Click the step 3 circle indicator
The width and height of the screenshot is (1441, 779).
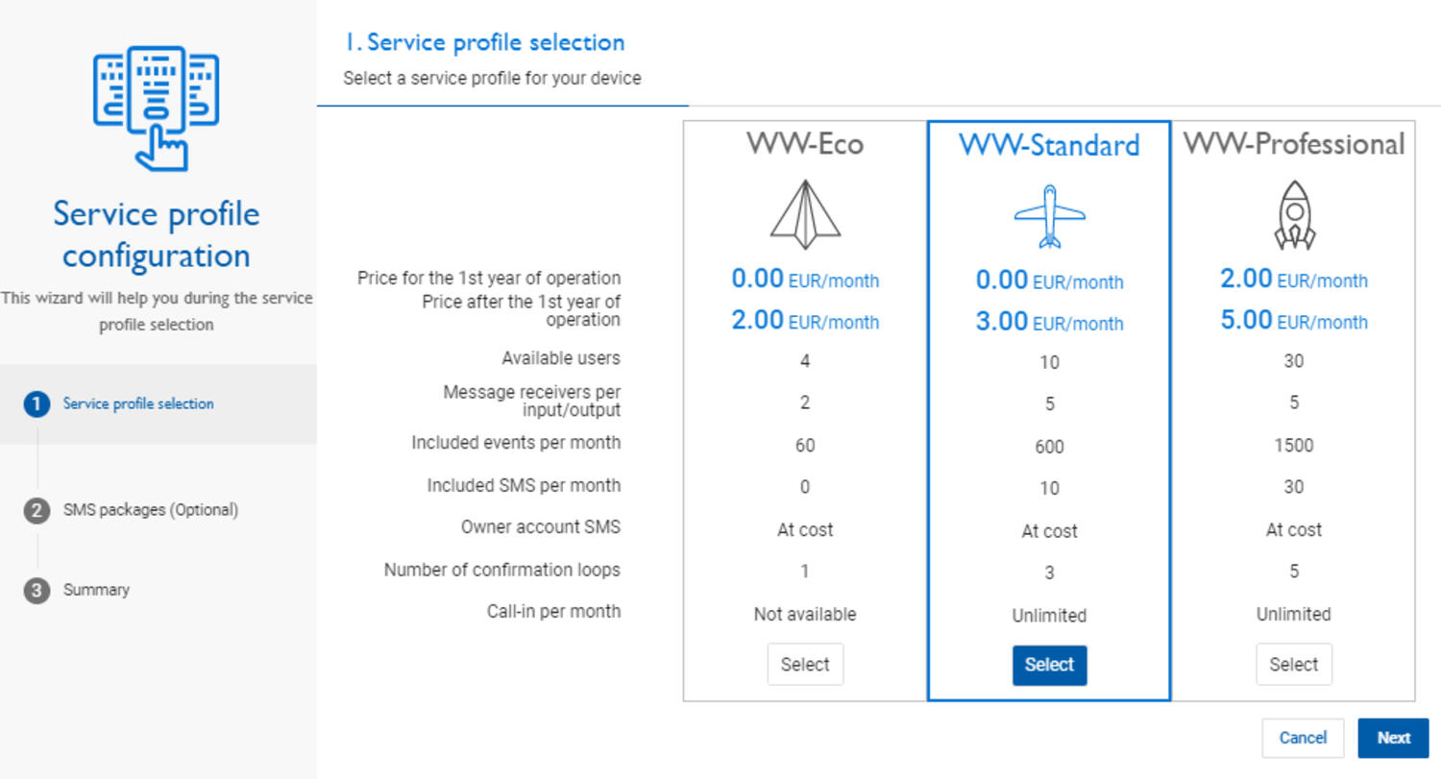click(37, 590)
